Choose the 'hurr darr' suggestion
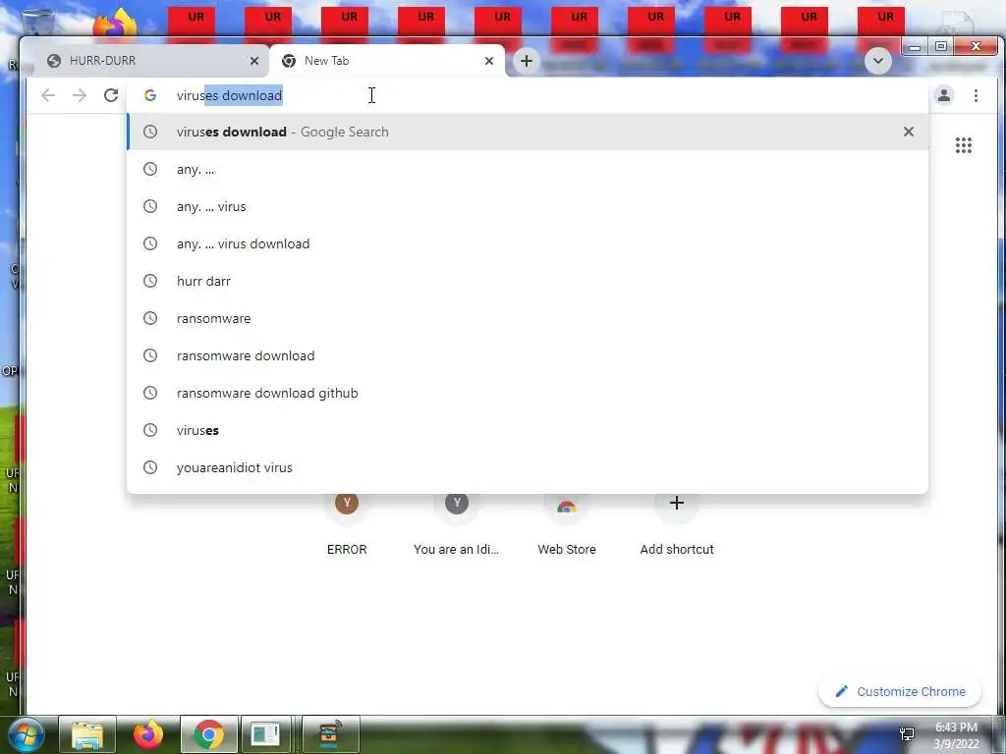Image resolution: width=1006 pixels, height=754 pixels. [528, 281]
